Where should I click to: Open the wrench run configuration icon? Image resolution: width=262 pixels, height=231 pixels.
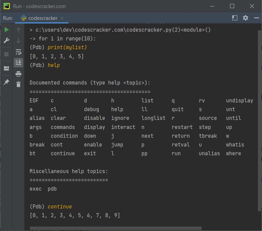tap(6, 40)
